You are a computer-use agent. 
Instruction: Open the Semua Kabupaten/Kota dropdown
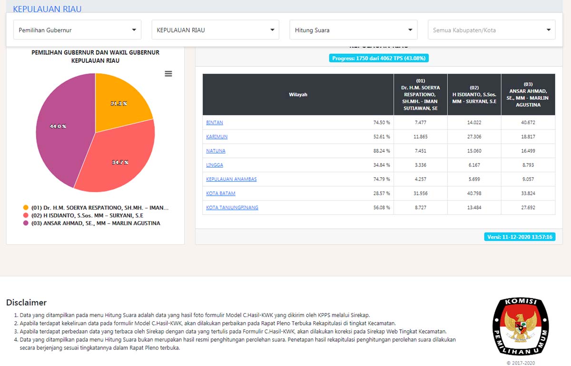pos(492,30)
